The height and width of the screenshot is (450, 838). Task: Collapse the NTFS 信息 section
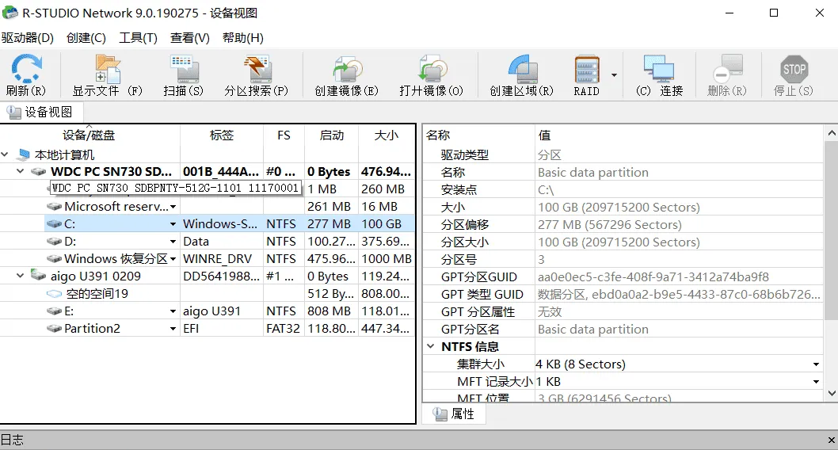(x=432, y=347)
